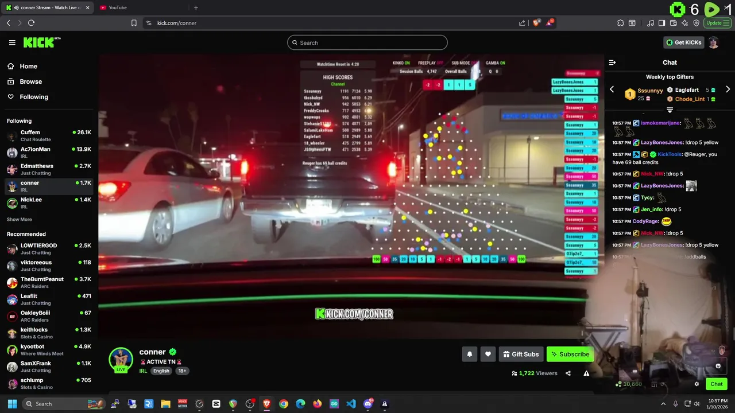Screen dimensions: 735x413
Task: Open keithlocks recommended channel
Action: tap(49, 333)
